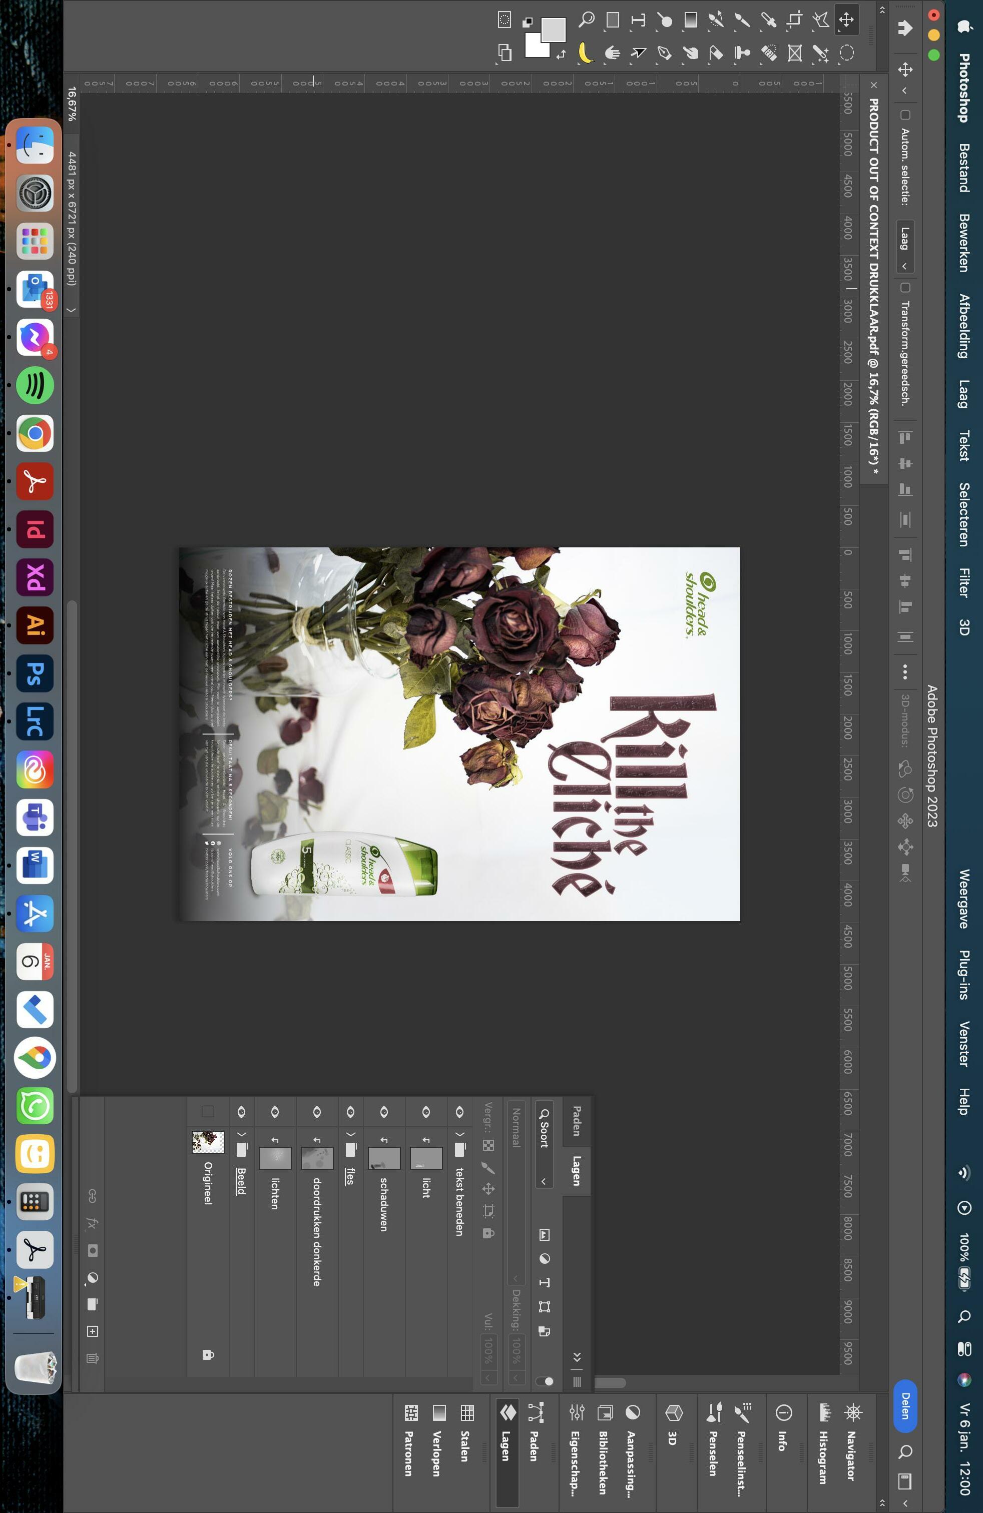Select the Zoom tool
This screenshot has height=1513, width=983.
coord(586,20)
